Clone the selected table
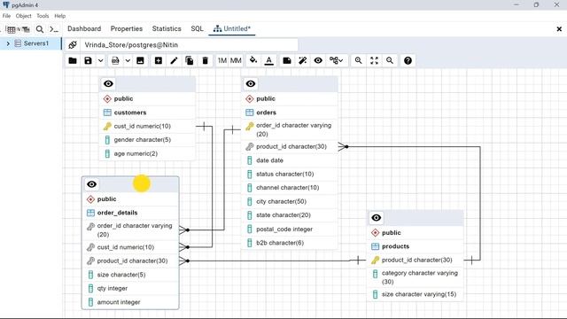The height and width of the screenshot is (319, 567). tap(190, 60)
